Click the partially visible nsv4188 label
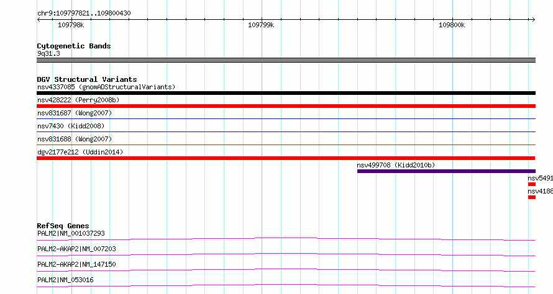This screenshot has height=294, width=553. click(541, 191)
